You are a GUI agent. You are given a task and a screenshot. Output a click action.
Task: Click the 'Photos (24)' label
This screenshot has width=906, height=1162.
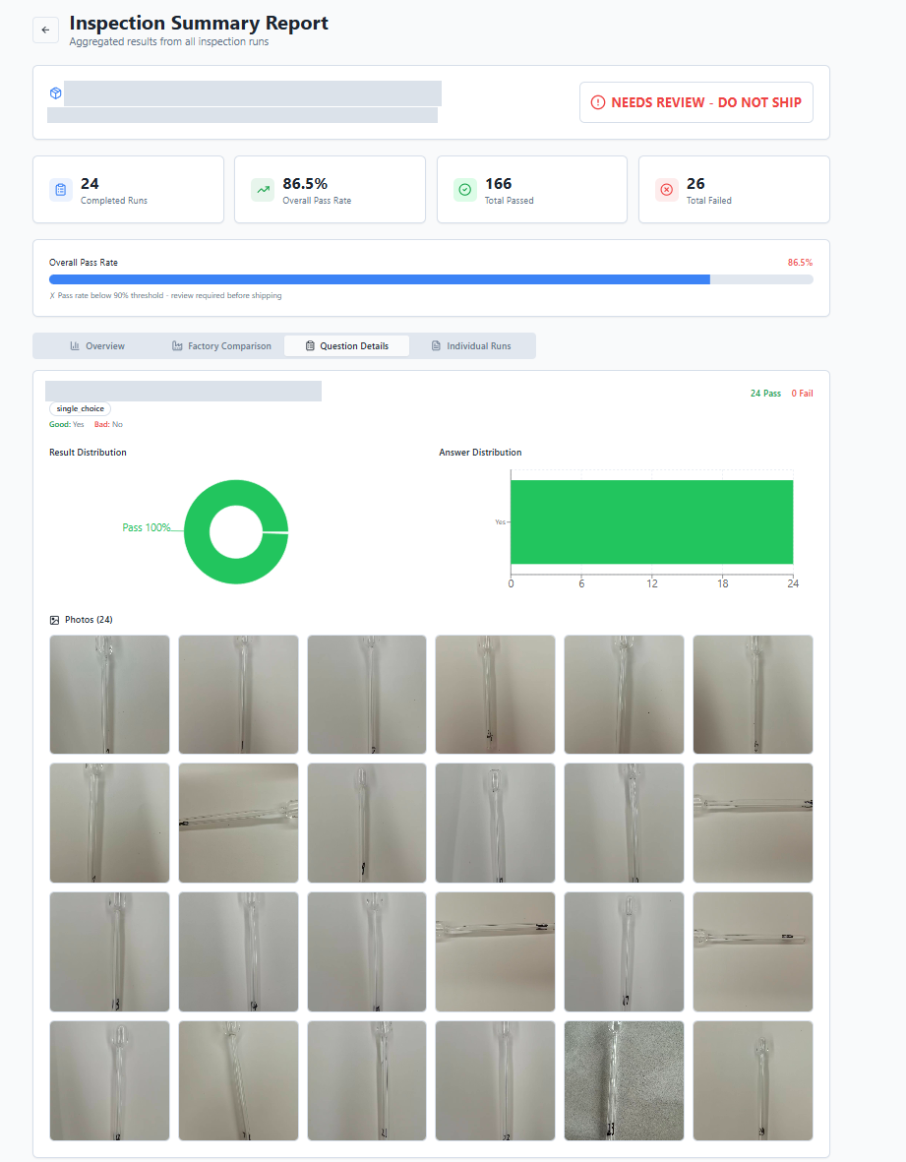[89, 620]
